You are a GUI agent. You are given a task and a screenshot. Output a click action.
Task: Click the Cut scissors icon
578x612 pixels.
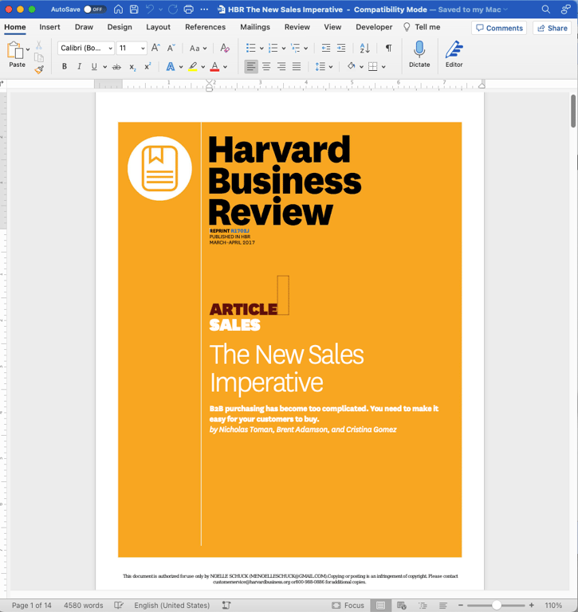point(38,45)
